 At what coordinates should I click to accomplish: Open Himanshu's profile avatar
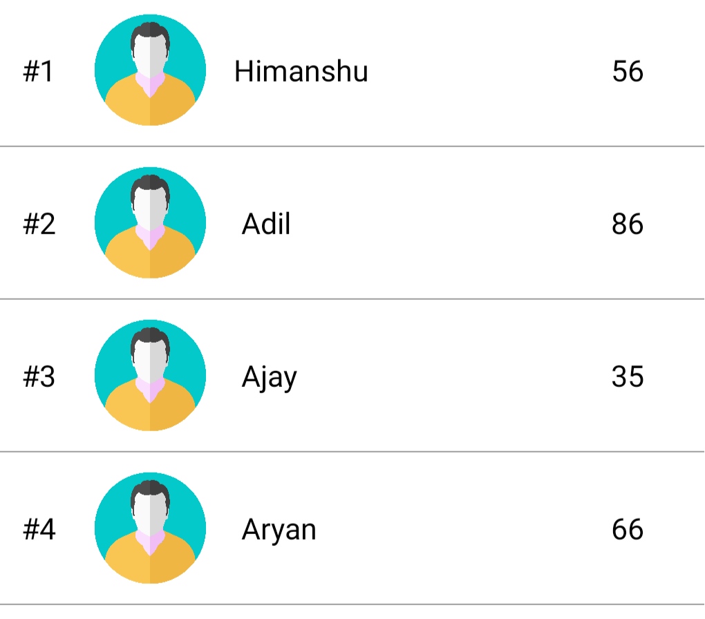point(150,70)
